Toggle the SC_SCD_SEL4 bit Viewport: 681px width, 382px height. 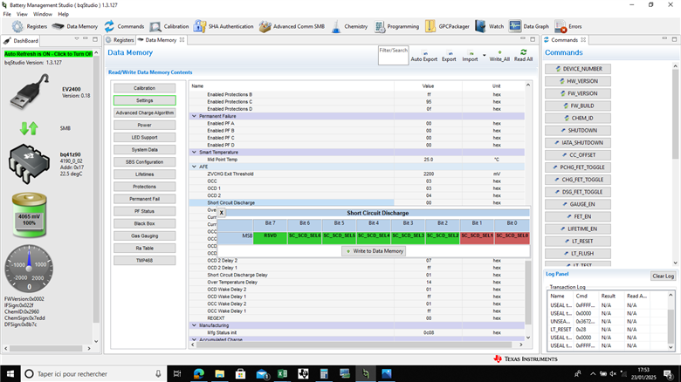point(374,238)
